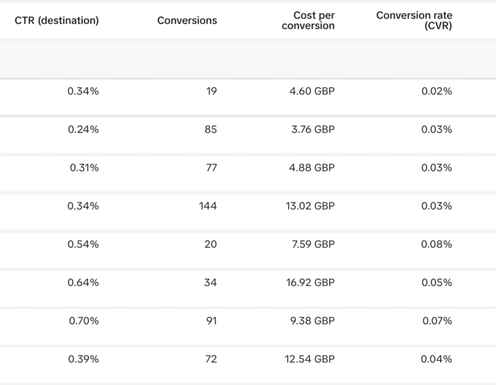
Task: Click the 0.07% conversion rate value
Action: 437,321
